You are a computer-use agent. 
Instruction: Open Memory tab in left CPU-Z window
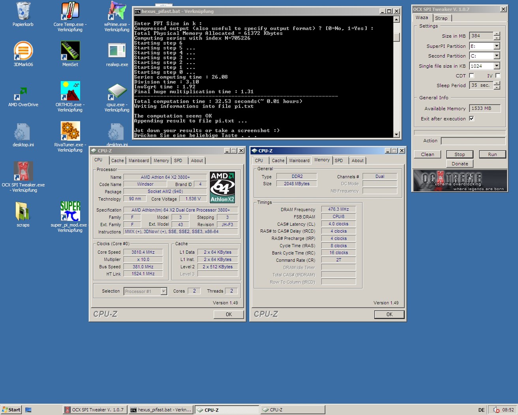161,160
